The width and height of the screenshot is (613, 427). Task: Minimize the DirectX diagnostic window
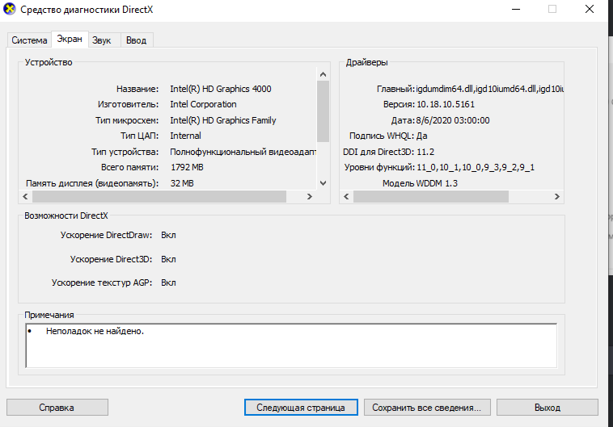click(516, 9)
